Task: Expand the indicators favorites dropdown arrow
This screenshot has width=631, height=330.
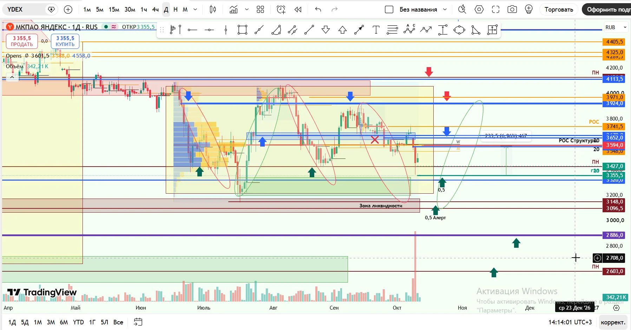Action: pyautogui.click(x=247, y=9)
